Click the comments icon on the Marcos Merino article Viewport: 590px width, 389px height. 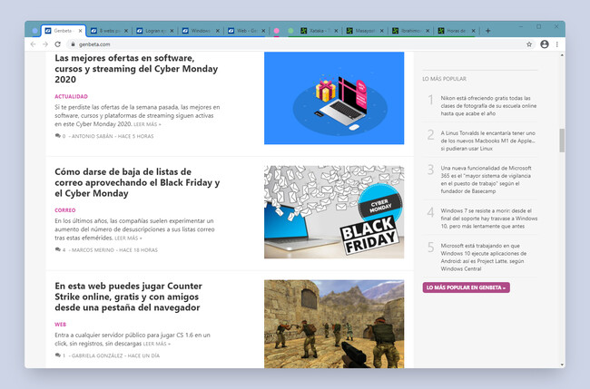tap(58, 250)
